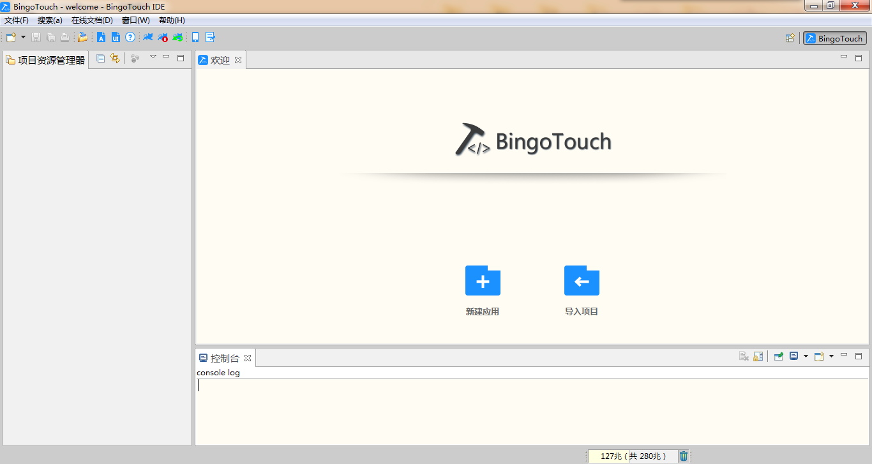This screenshot has width=872, height=464.
Task: Close the 欢迎 tab
Action: [238, 60]
